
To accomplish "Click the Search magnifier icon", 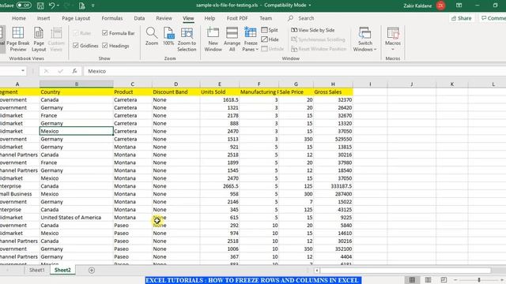I will pyautogui.click(x=290, y=18).
